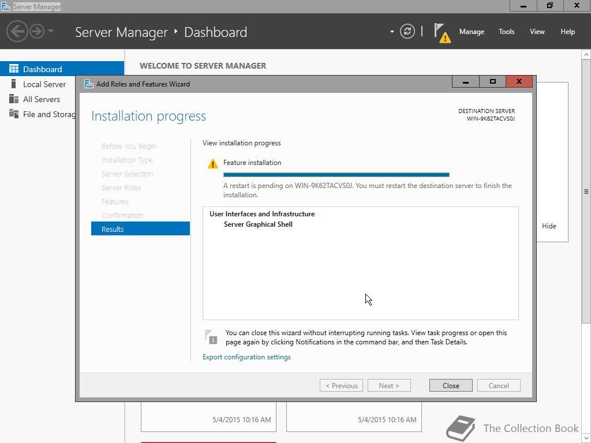The width and height of the screenshot is (591, 443).
Task: Click the Export configuration settings link
Action: (x=246, y=356)
